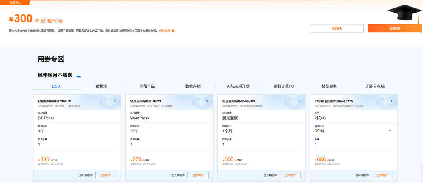Click the 轻量应用服务器 2核0.5G title
423x183 pixels.
click(55, 101)
